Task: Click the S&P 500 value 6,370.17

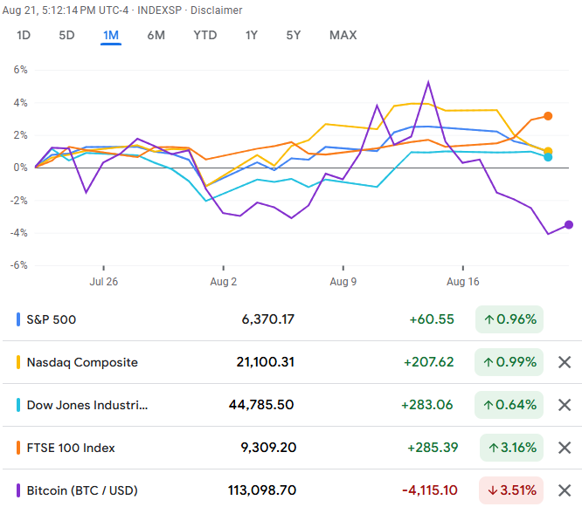Action: [x=268, y=319]
